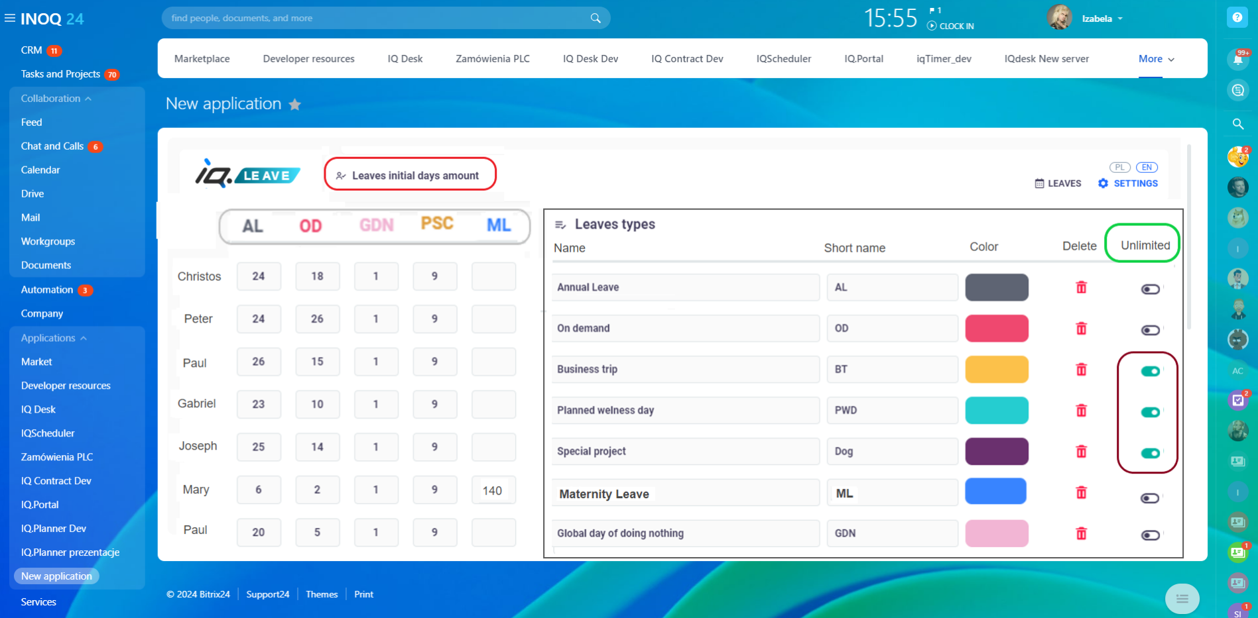Enable Unlimited for Maternity Leave

pos(1150,498)
